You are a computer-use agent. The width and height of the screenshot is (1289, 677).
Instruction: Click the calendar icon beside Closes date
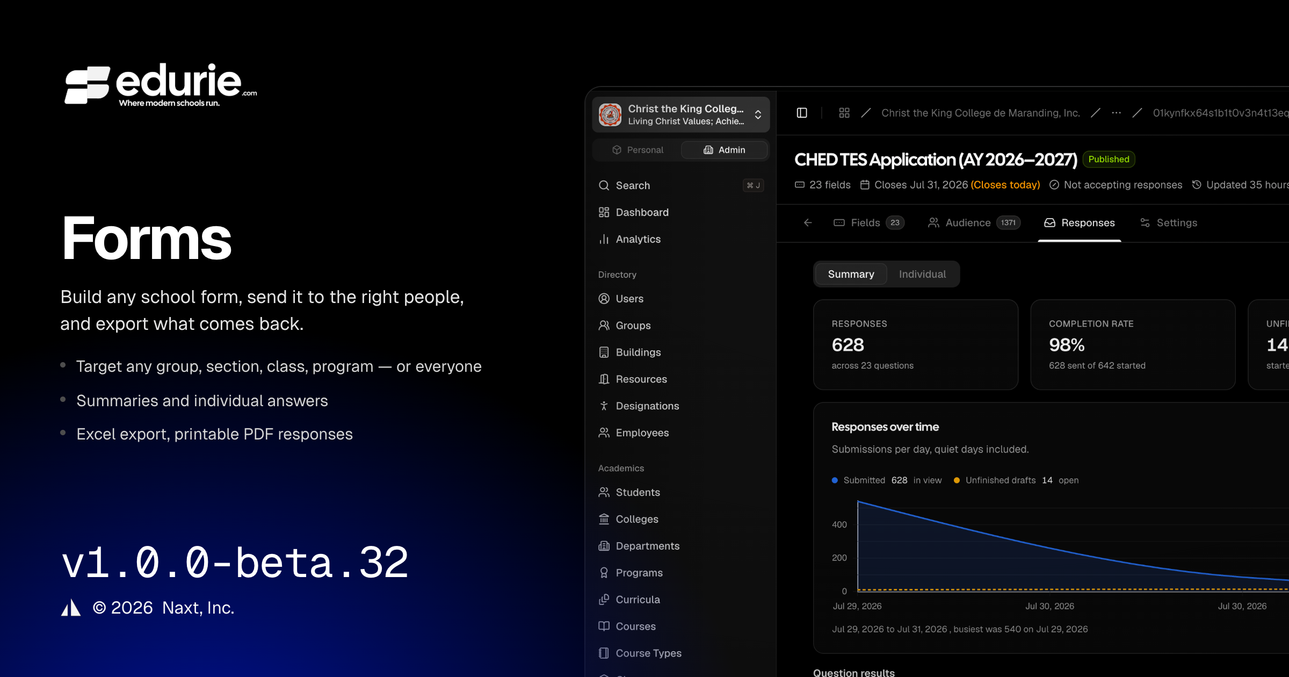[x=865, y=185]
